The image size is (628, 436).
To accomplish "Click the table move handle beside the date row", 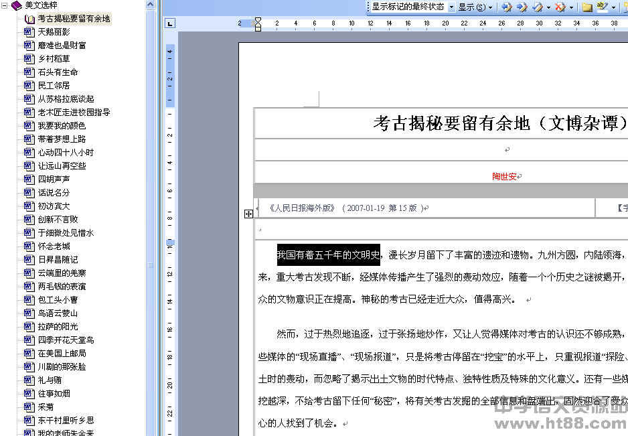I will [x=248, y=214].
